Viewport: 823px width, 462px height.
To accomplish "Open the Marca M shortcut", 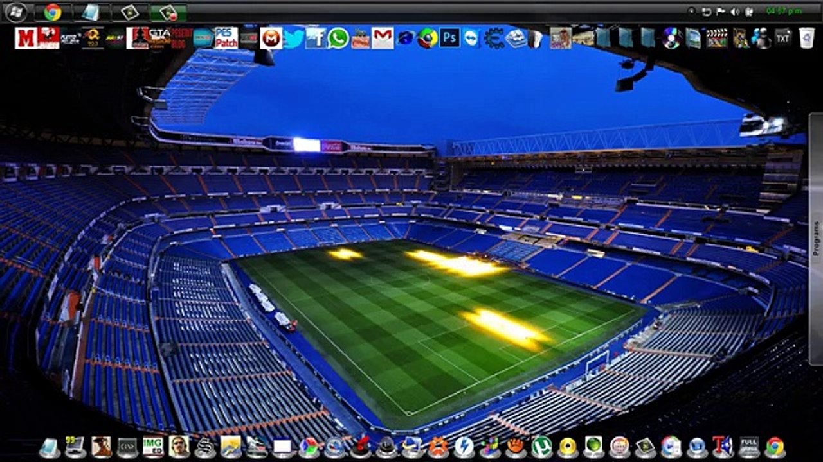I will tap(26, 38).
